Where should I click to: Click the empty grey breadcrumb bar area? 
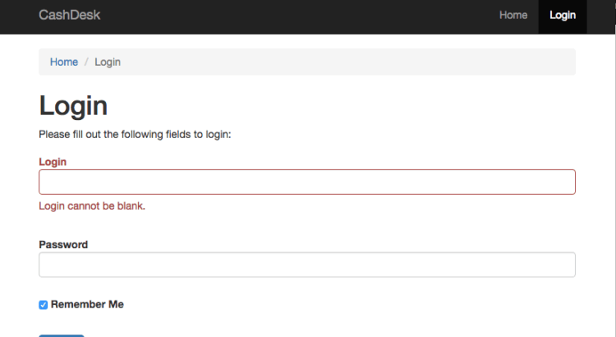(x=345, y=62)
